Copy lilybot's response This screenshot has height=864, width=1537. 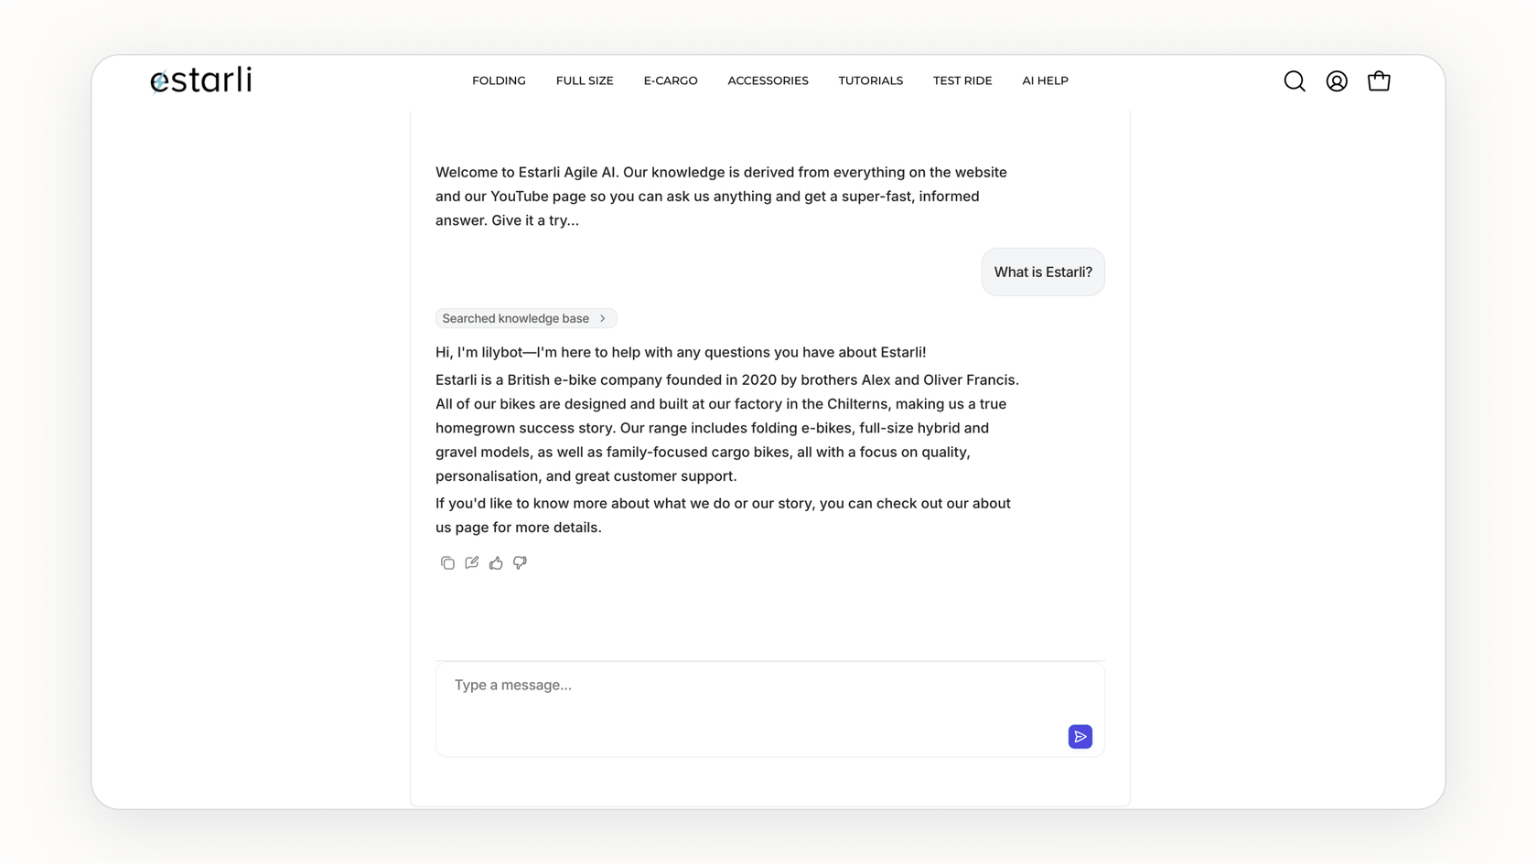tap(447, 562)
